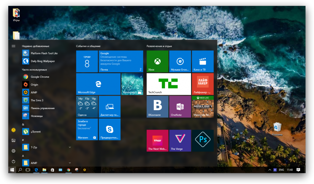
Task: Open Settings gear in Start sidebar
Action: [13, 151]
